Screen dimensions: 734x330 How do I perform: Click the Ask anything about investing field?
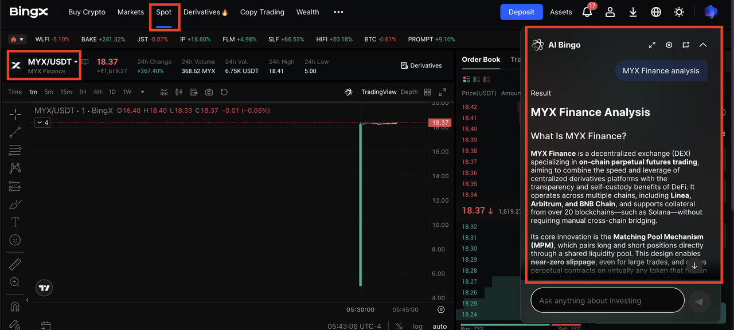(607, 301)
